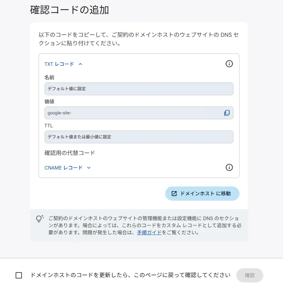Copy the google-site verification value
The height and width of the screenshot is (287, 283).
pos(227,113)
